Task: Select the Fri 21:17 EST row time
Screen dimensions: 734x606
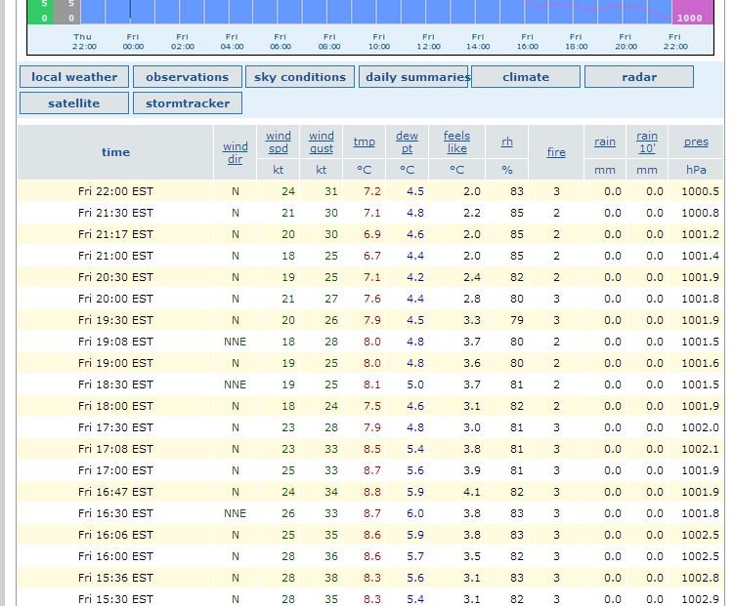Action: pos(115,234)
